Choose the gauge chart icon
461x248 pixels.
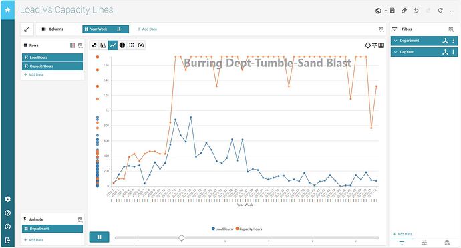141,45
